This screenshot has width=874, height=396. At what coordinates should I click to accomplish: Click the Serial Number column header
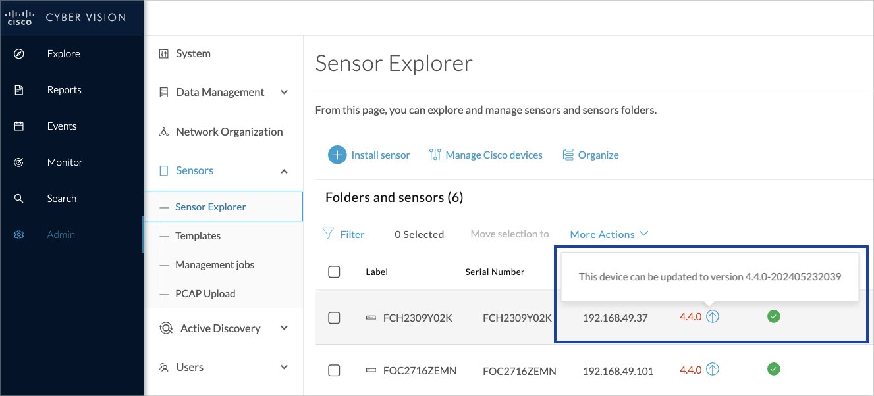495,272
